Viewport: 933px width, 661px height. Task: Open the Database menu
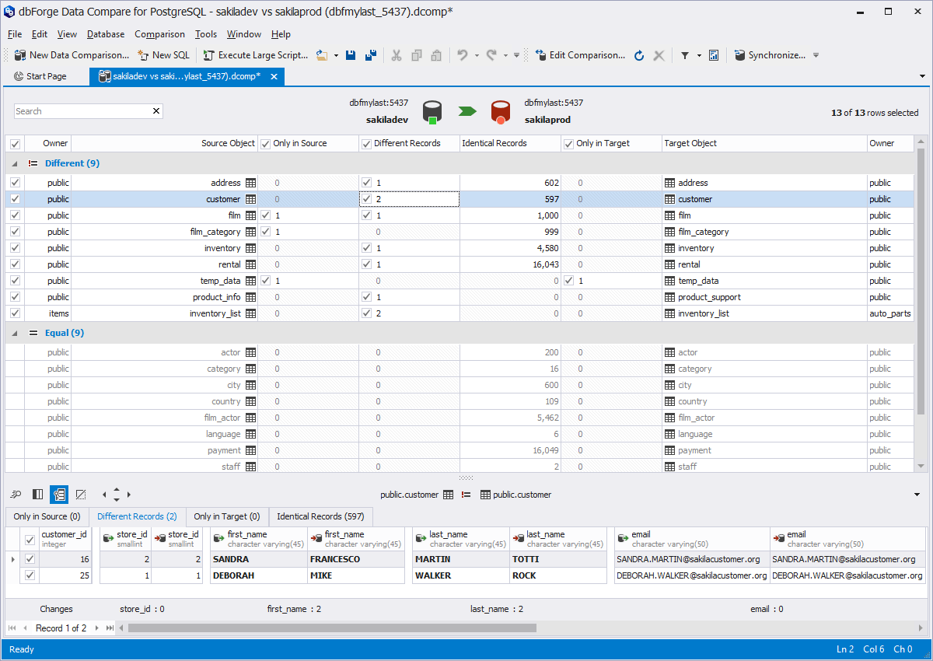105,34
